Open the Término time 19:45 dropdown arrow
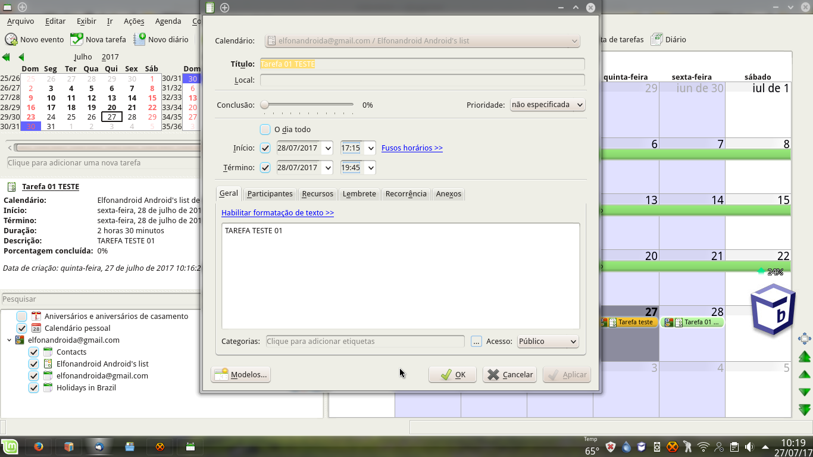 pos(370,168)
